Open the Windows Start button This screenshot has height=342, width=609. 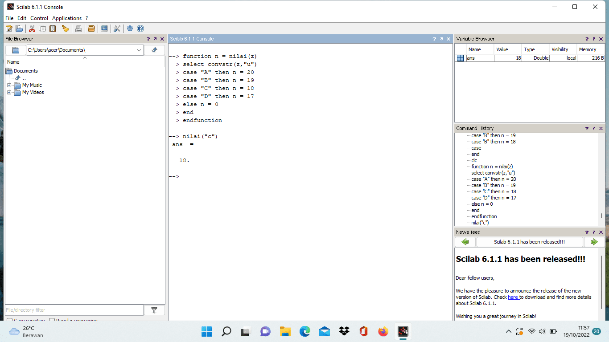[x=206, y=331]
